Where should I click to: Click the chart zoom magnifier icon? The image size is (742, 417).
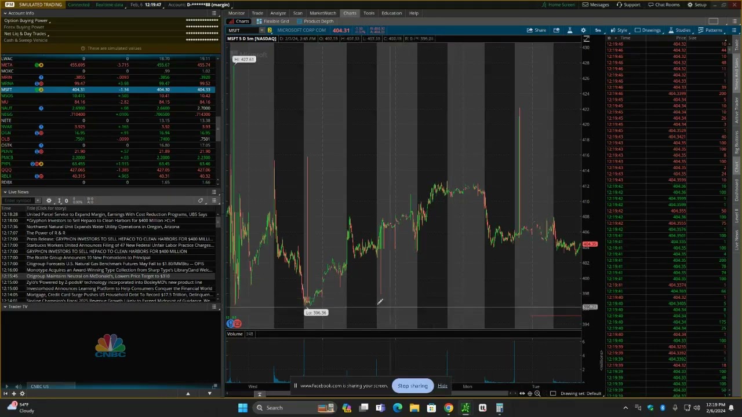pos(537,394)
